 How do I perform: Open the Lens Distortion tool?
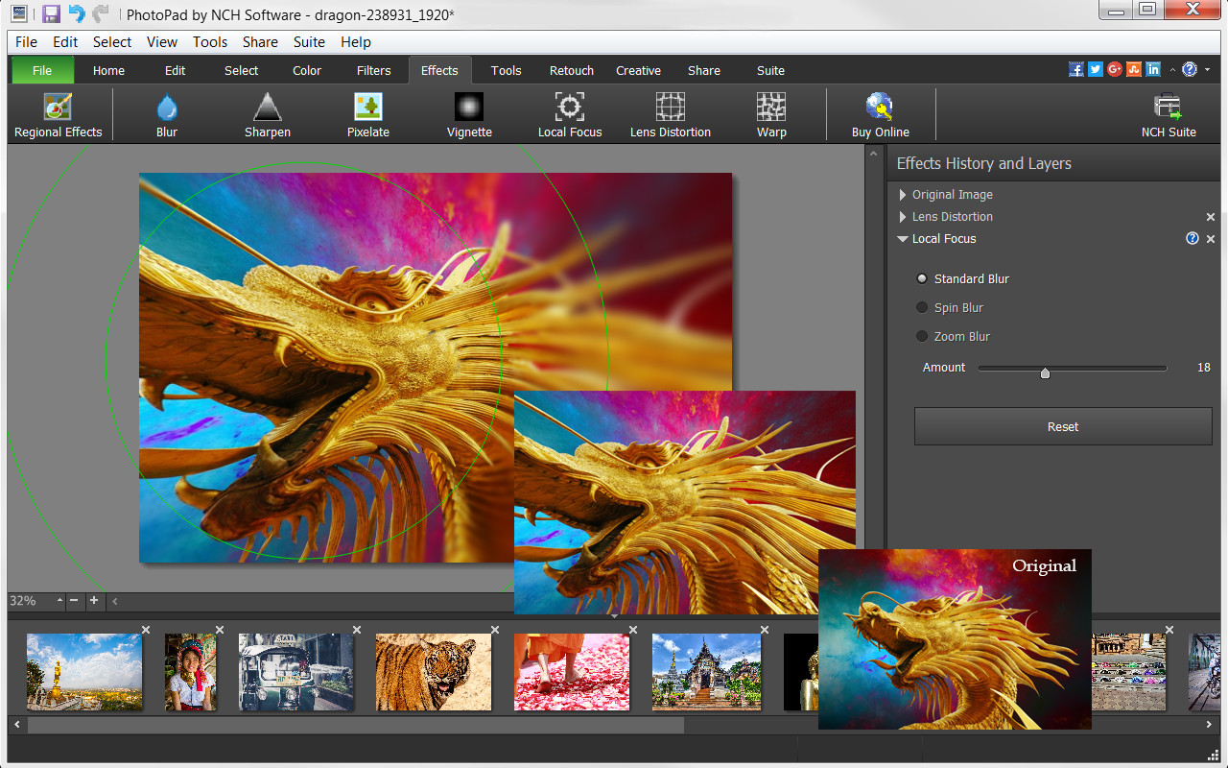tap(670, 113)
